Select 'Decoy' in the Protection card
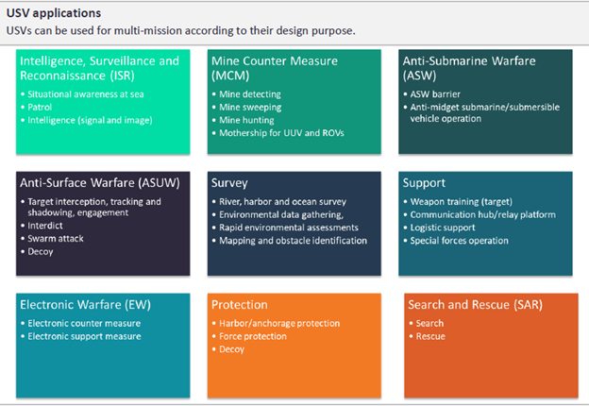This screenshot has height=406, width=589. click(x=232, y=349)
